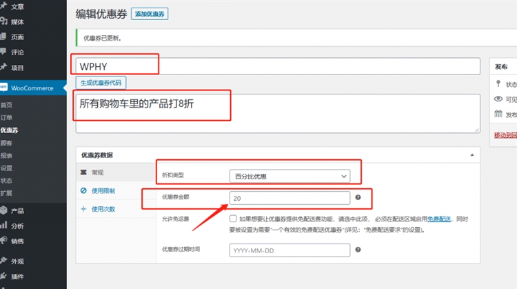
Task: Follow the 免费配送 link in description
Action: pos(439,219)
